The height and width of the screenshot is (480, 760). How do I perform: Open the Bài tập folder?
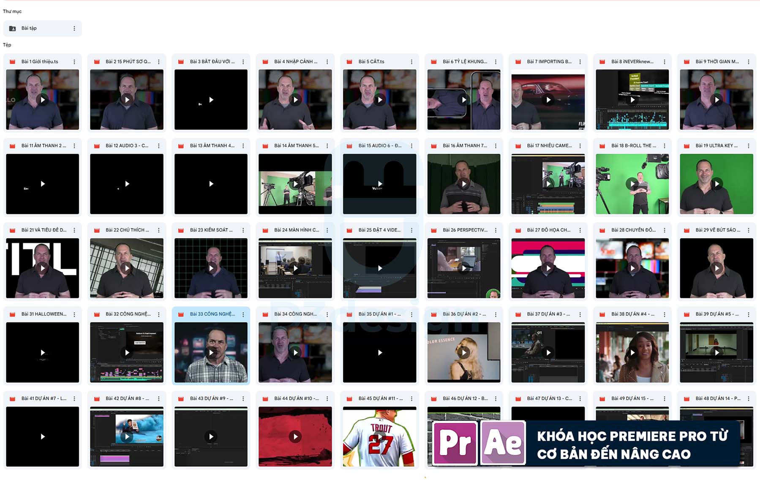(x=42, y=28)
